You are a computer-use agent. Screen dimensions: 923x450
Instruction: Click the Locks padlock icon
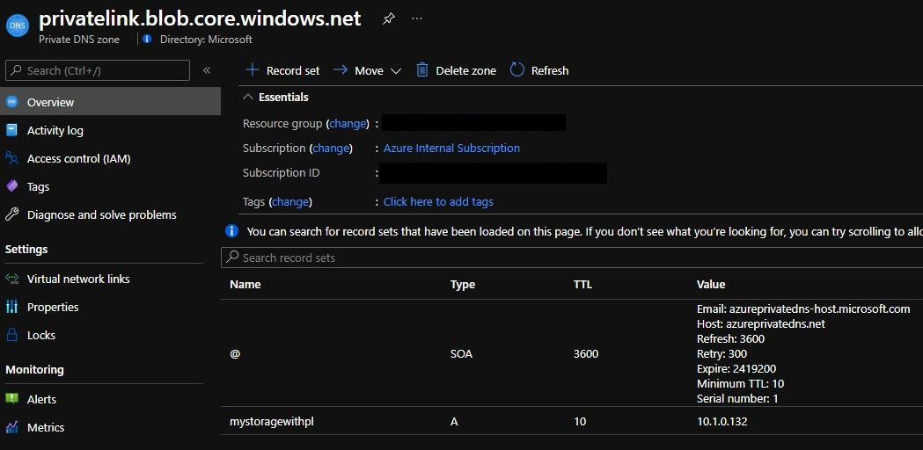point(11,335)
